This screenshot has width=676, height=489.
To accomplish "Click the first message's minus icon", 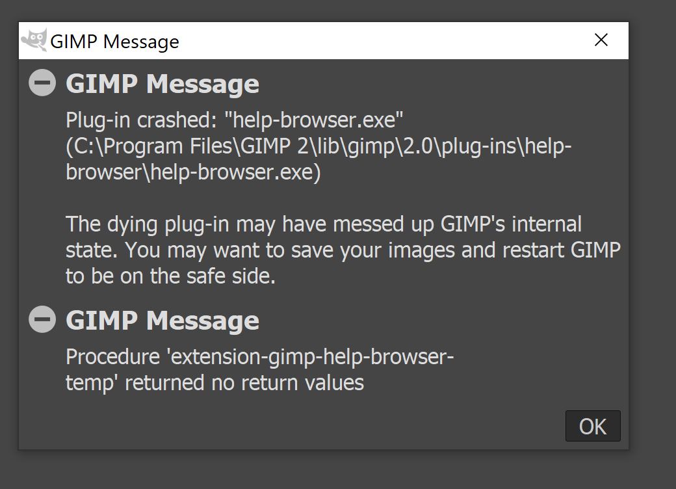I will (42, 83).
